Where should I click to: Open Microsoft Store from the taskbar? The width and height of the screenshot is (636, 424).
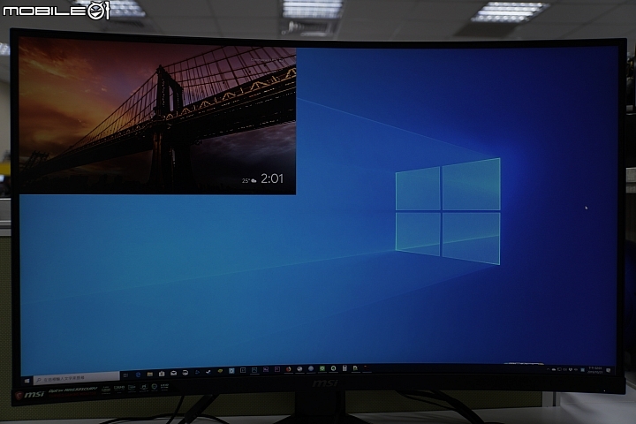click(x=162, y=374)
